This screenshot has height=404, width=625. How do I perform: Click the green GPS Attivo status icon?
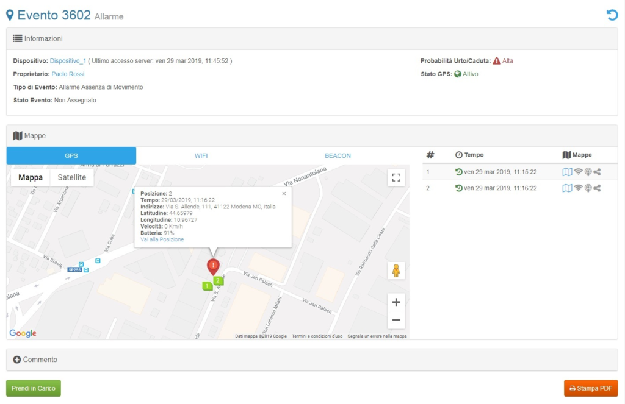tap(458, 74)
